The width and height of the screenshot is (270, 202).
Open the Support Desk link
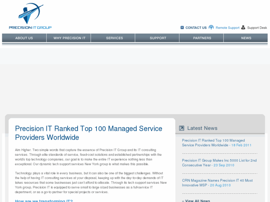257,28
